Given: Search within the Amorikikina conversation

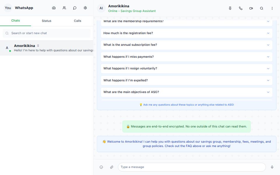Looking at the screenshot, I should click(x=262, y=8).
